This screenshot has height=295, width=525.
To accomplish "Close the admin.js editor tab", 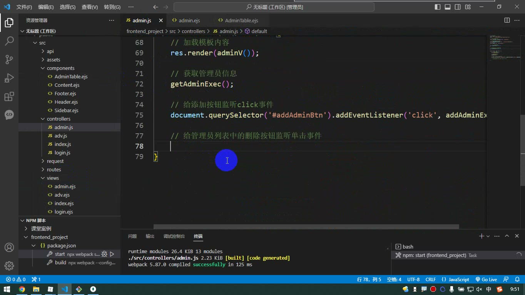I will coord(161,20).
